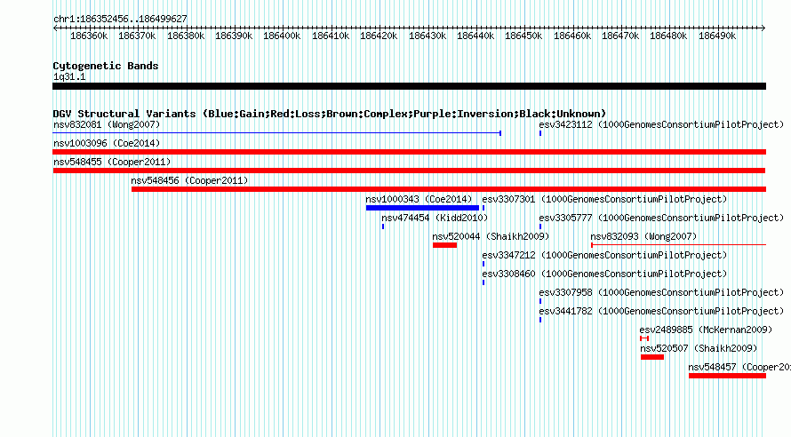Open the esv3423112 variant label
Viewport: 791px width, 437px height.
point(661,124)
